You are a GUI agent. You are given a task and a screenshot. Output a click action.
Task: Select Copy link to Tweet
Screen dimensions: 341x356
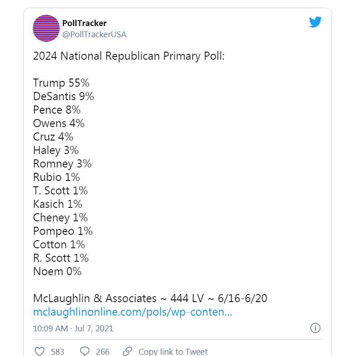(173, 352)
